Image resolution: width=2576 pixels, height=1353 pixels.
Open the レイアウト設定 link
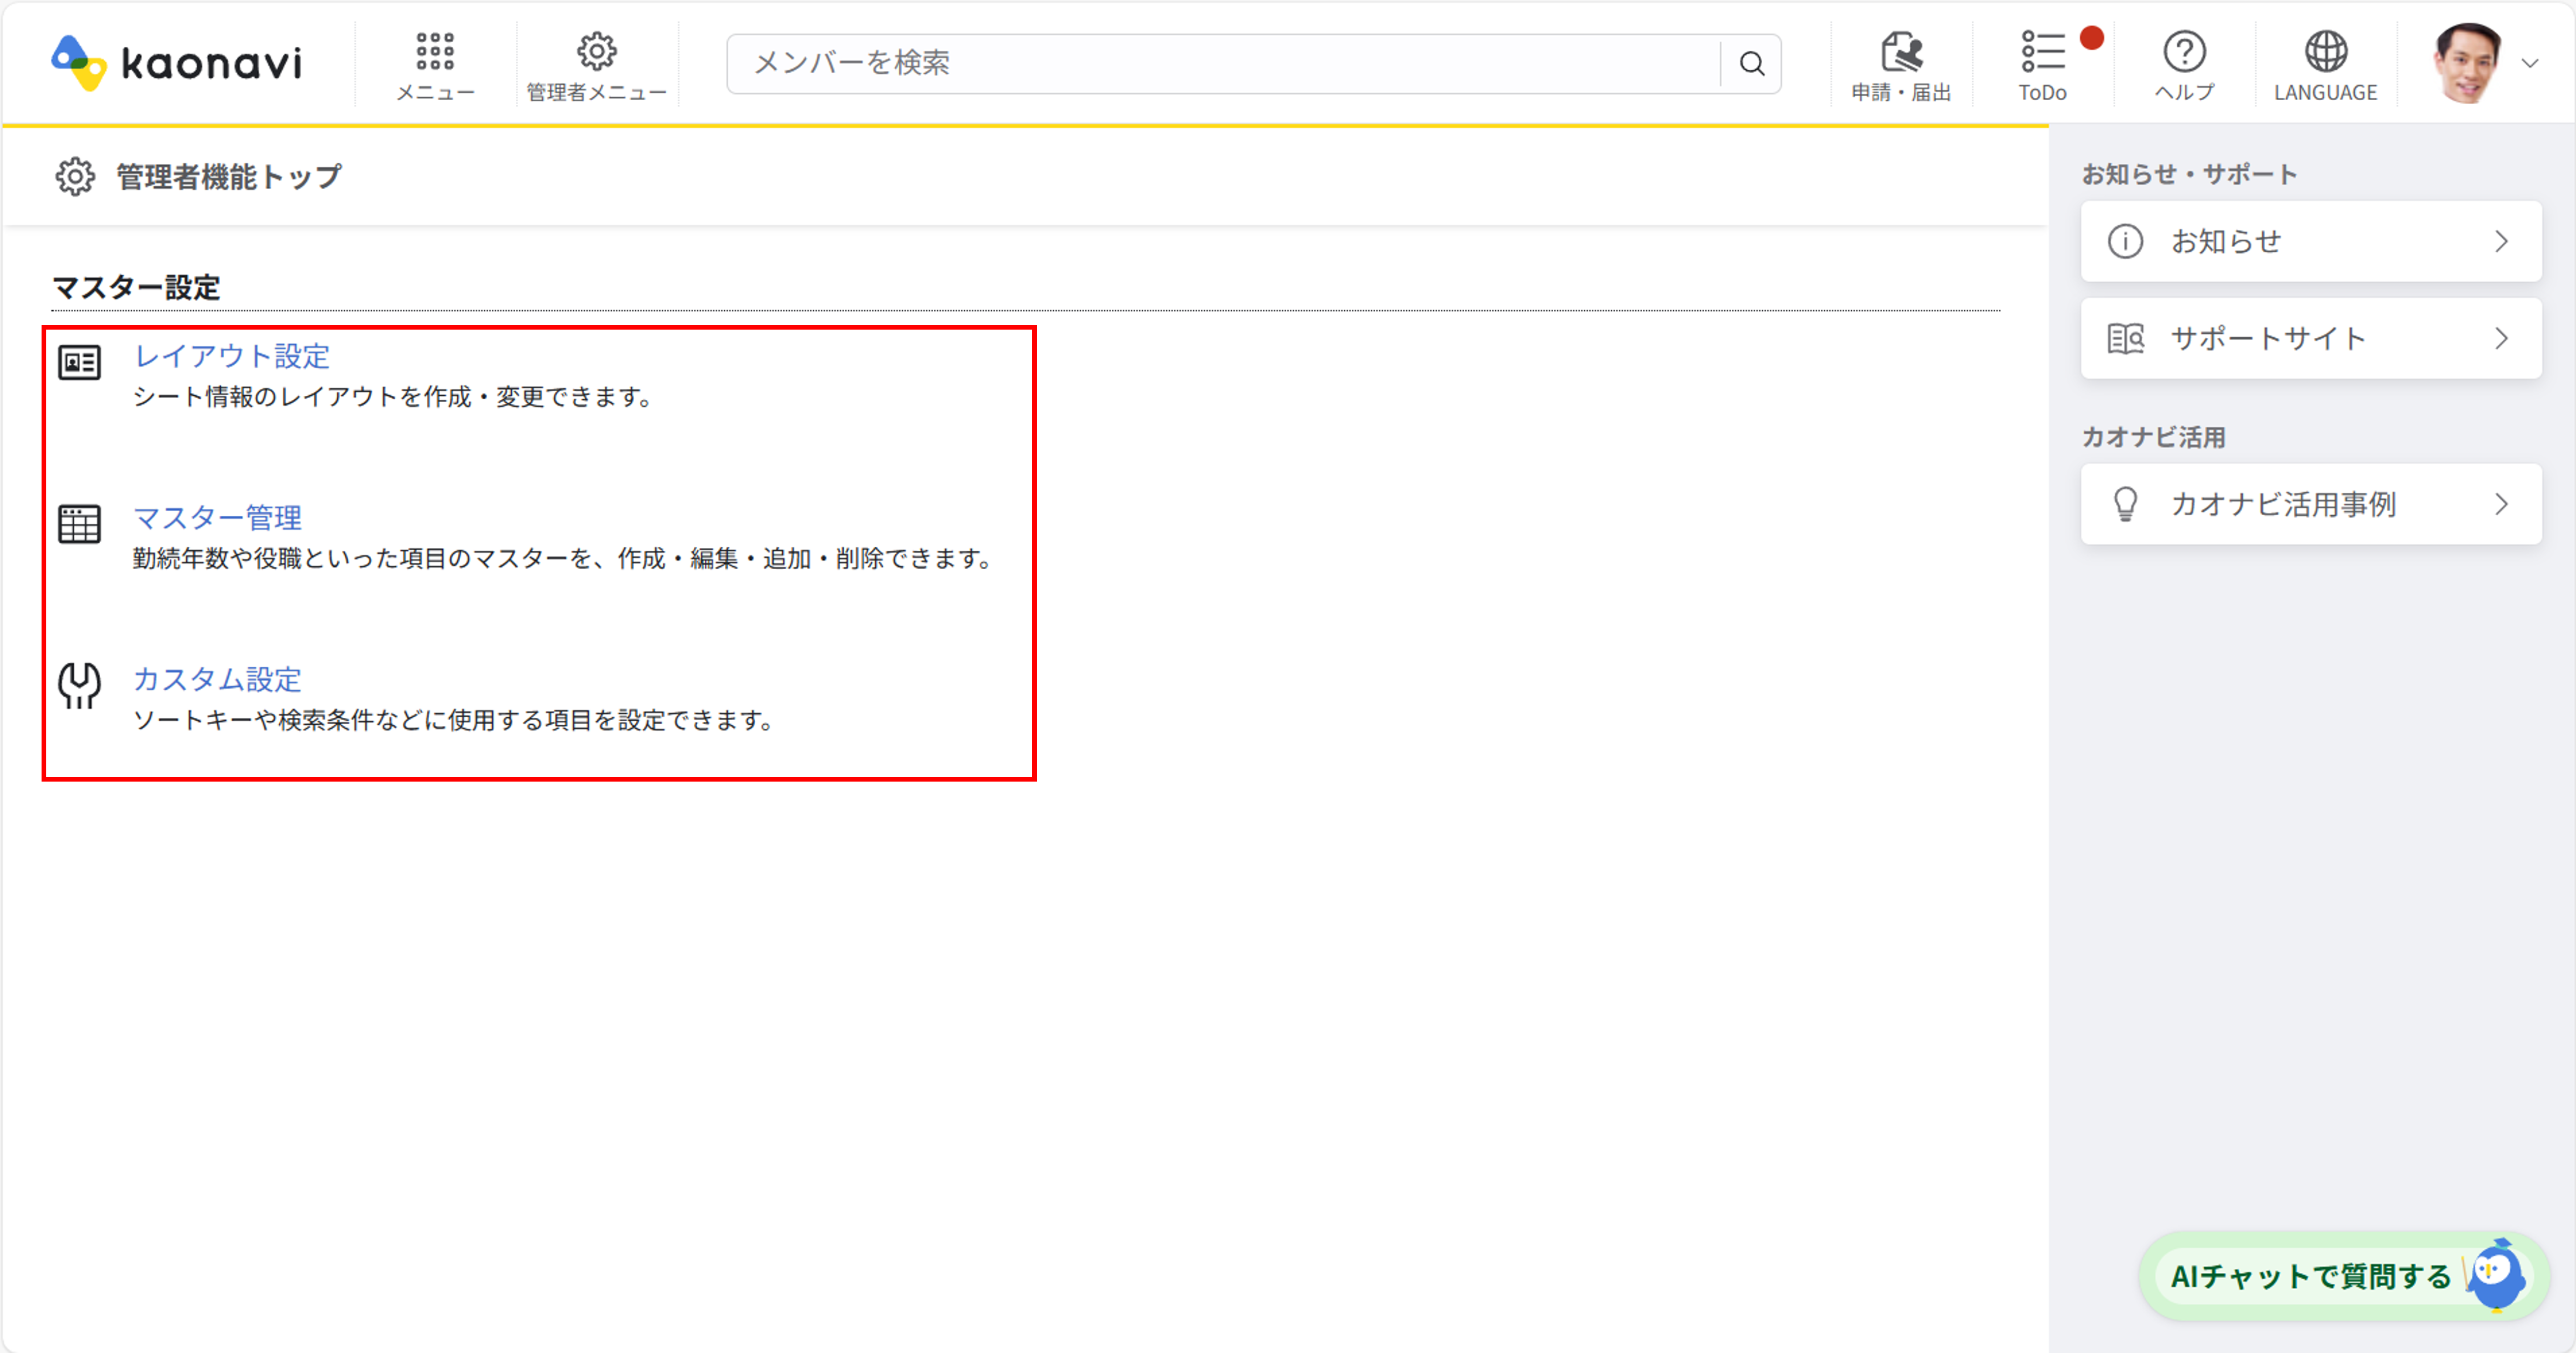[x=232, y=356]
